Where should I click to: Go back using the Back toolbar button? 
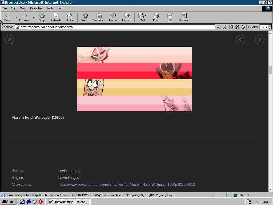click(7, 17)
